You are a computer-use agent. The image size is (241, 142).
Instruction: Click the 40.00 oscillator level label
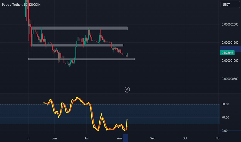tap(225, 117)
